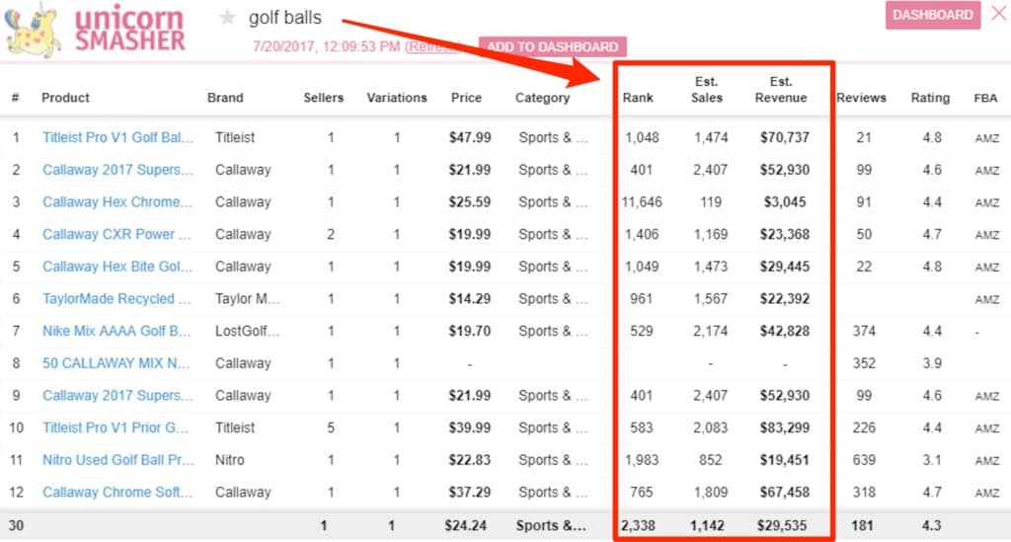Viewport: 1011px width, 542px height.
Task: Click the 5 sellers value for Titleist Prior
Action: [x=331, y=427]
